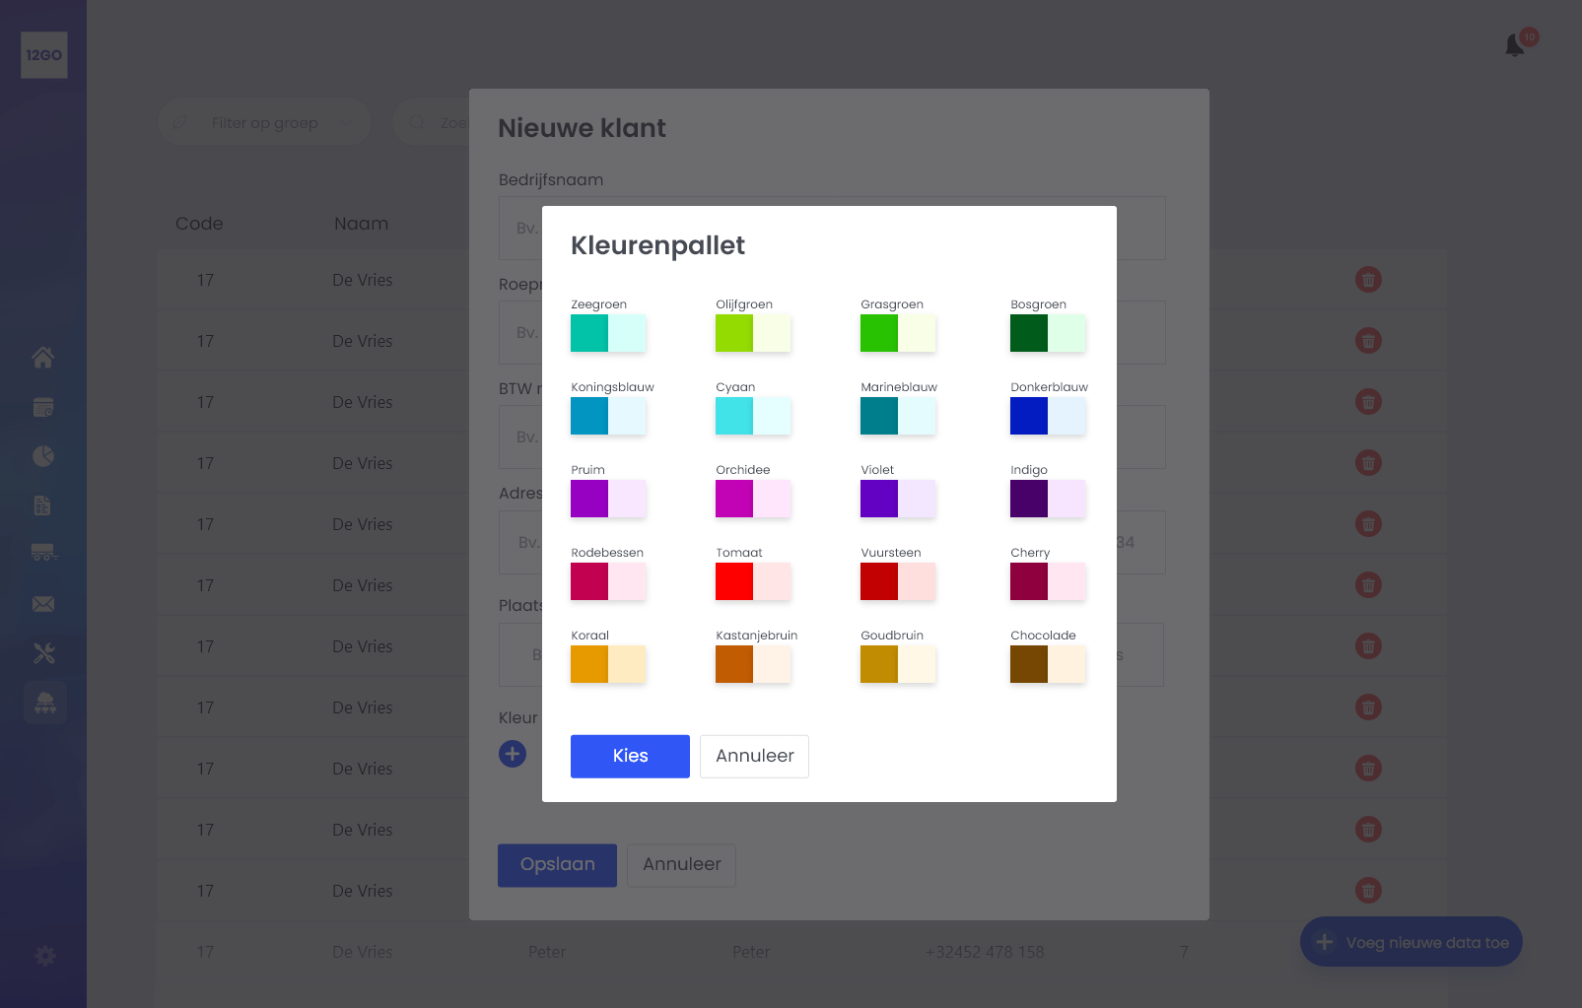Click the trash icon on the top De Vries row
The image size is (1582, 1008).
click(1368, 279)
